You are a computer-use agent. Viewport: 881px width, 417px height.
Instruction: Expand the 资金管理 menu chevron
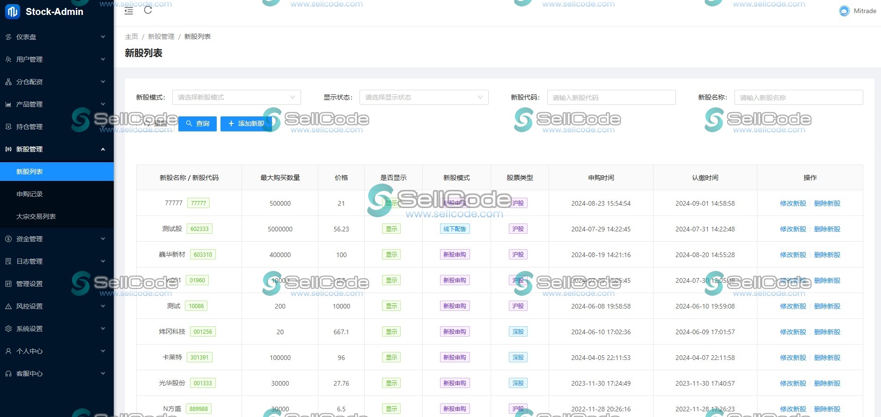[x=103, y=239]
